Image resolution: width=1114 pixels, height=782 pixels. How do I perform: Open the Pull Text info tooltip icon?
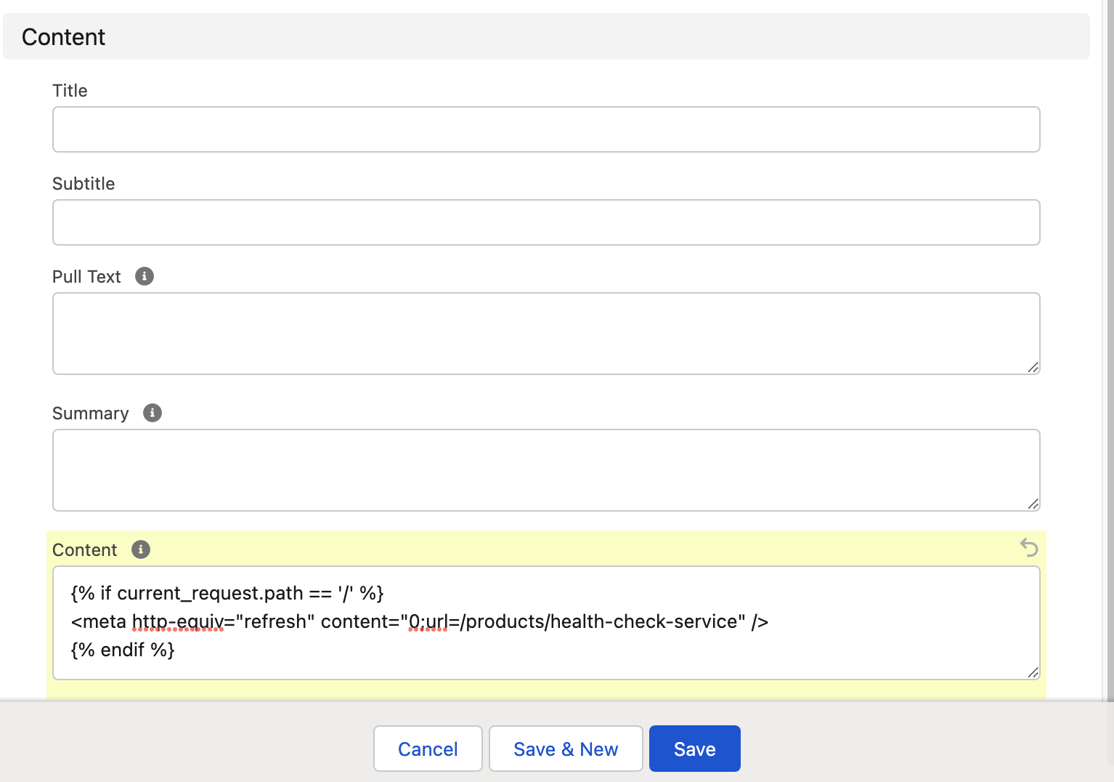tap(145, 276)
